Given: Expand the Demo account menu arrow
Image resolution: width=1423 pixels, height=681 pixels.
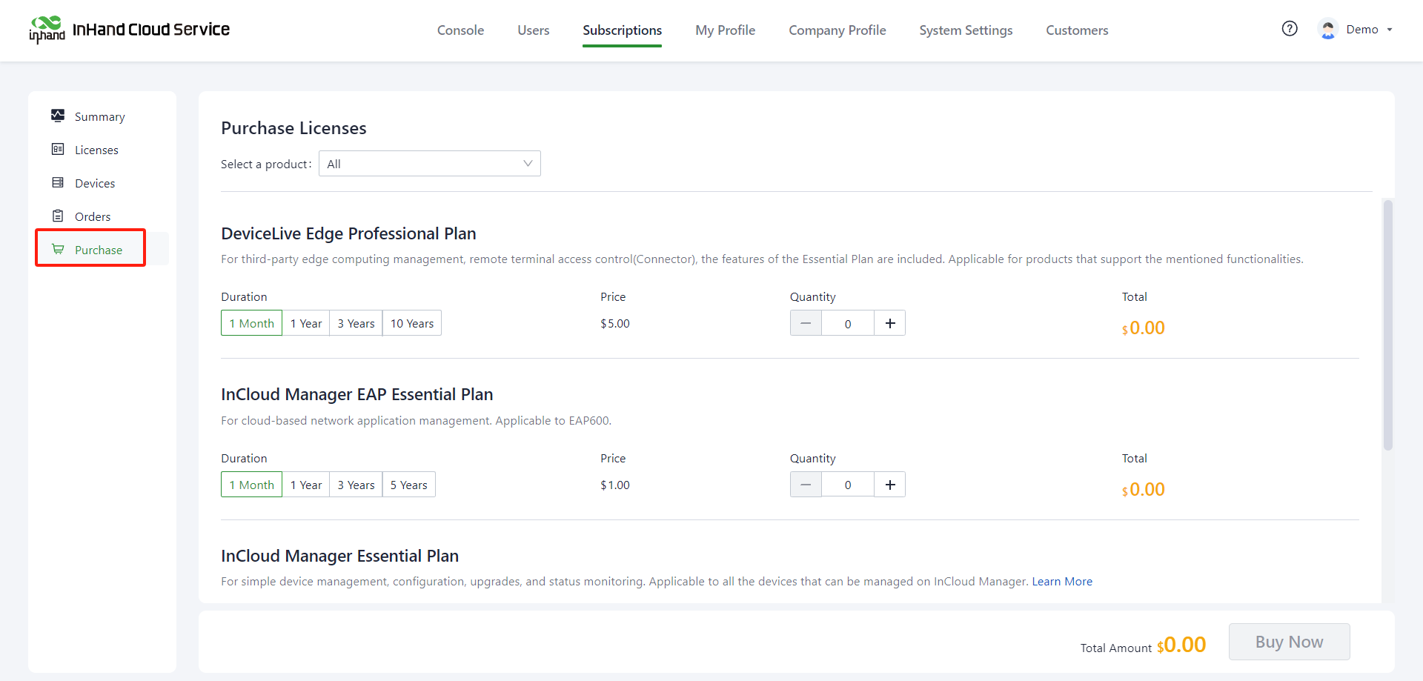Looking at the screenshot, I should (1390, 30).
